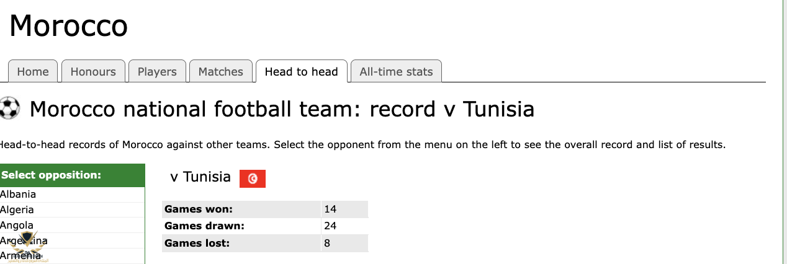Image resolution: width=787 pixels, height=264 pixels.
Task: Pick Argentina from opposition list
Action: click(72, 241)
